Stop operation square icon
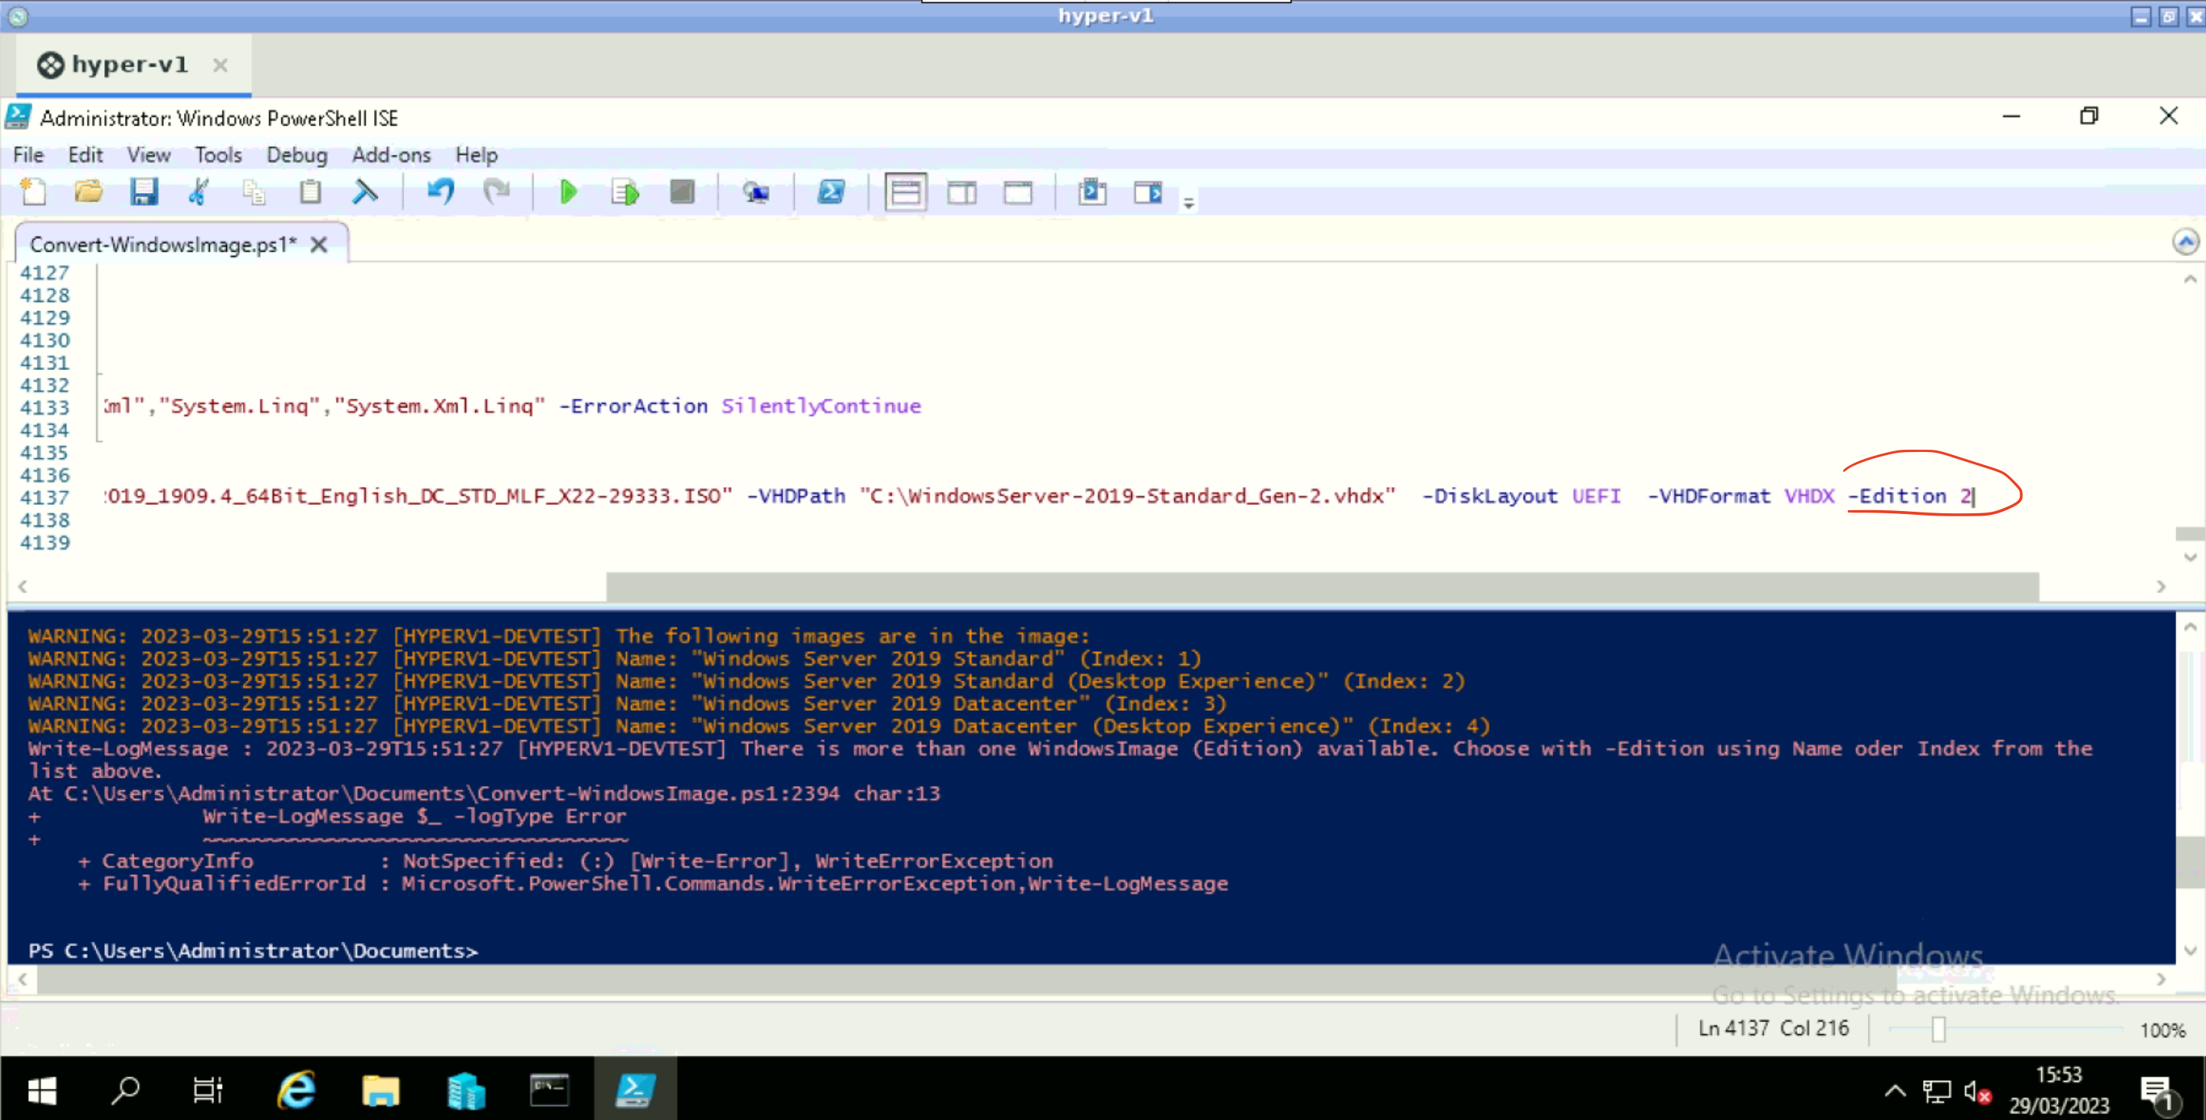This screenshot has width=2206, height=1120. tap(681, 192)
